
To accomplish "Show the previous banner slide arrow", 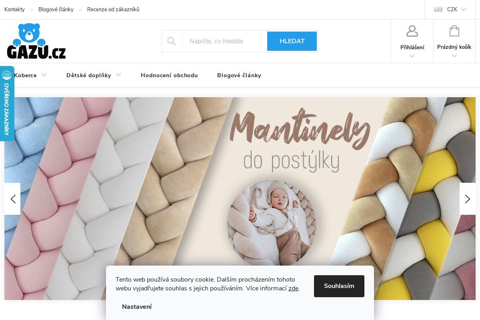I will tap(12, 199).
